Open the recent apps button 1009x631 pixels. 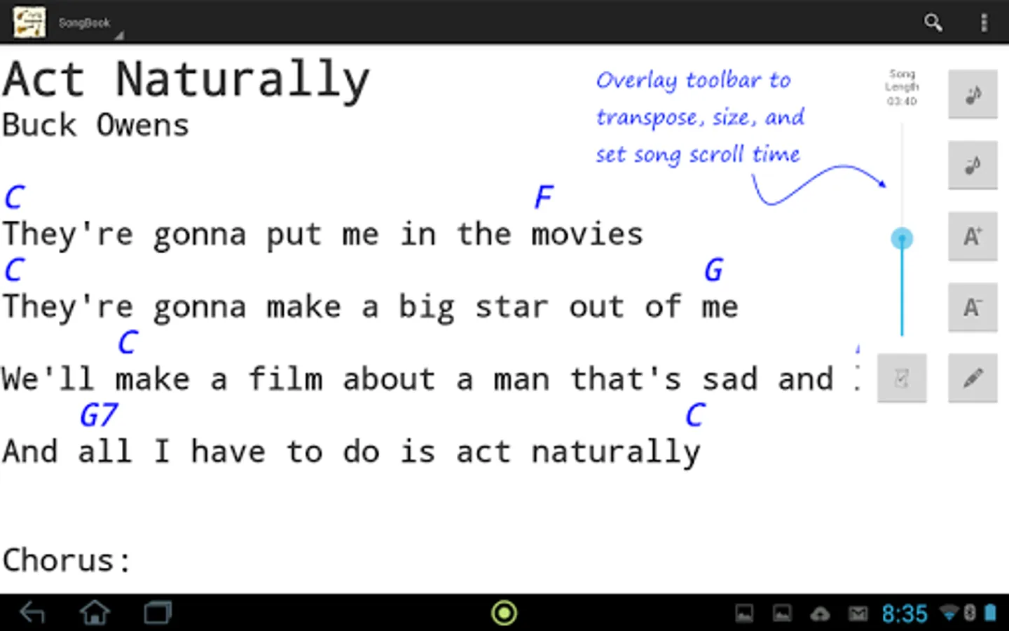click(x=158, y=613)
